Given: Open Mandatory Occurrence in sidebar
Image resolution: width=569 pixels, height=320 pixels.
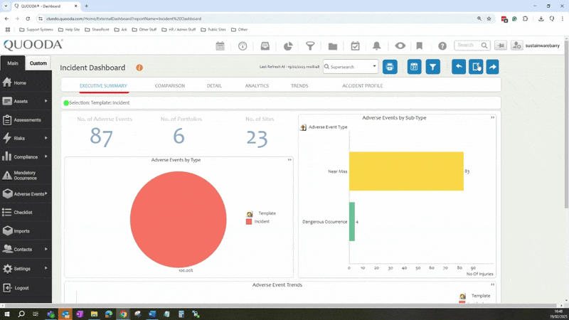Looking at the screenshot, I should click(x=26, y=175).
